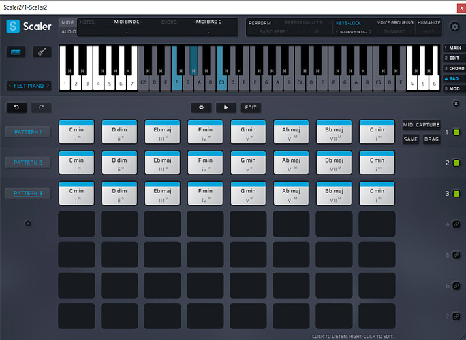Viewport: 466px width, 340px height.
Task: Switch to the PAD tab
Action: tap(454, 79)
